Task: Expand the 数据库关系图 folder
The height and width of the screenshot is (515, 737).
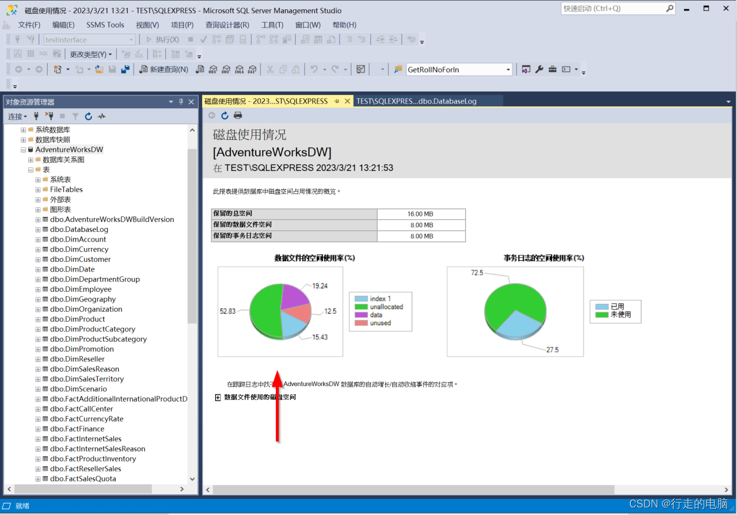Action: pyautogui.click(x=31, y=159)
